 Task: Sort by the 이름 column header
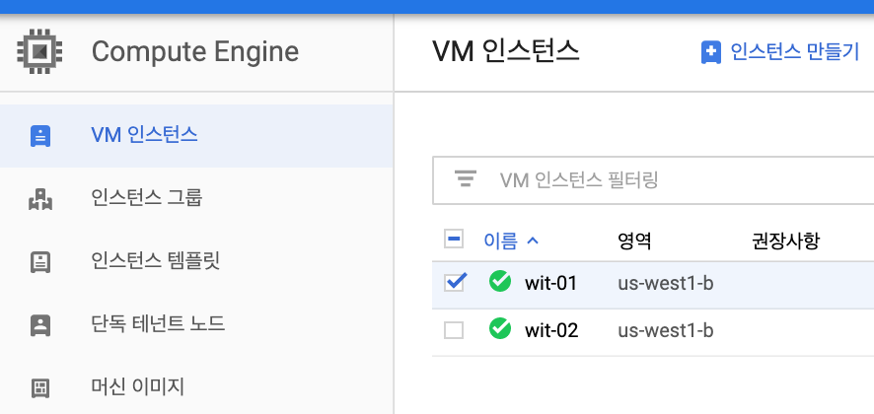click(500, 241)
